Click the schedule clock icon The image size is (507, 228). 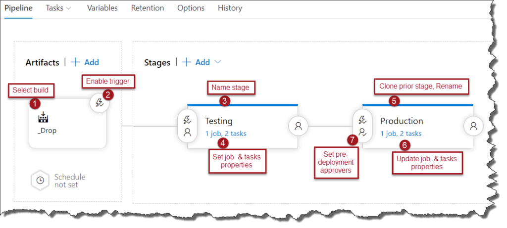pyautogui.click(x=40, y=181)
